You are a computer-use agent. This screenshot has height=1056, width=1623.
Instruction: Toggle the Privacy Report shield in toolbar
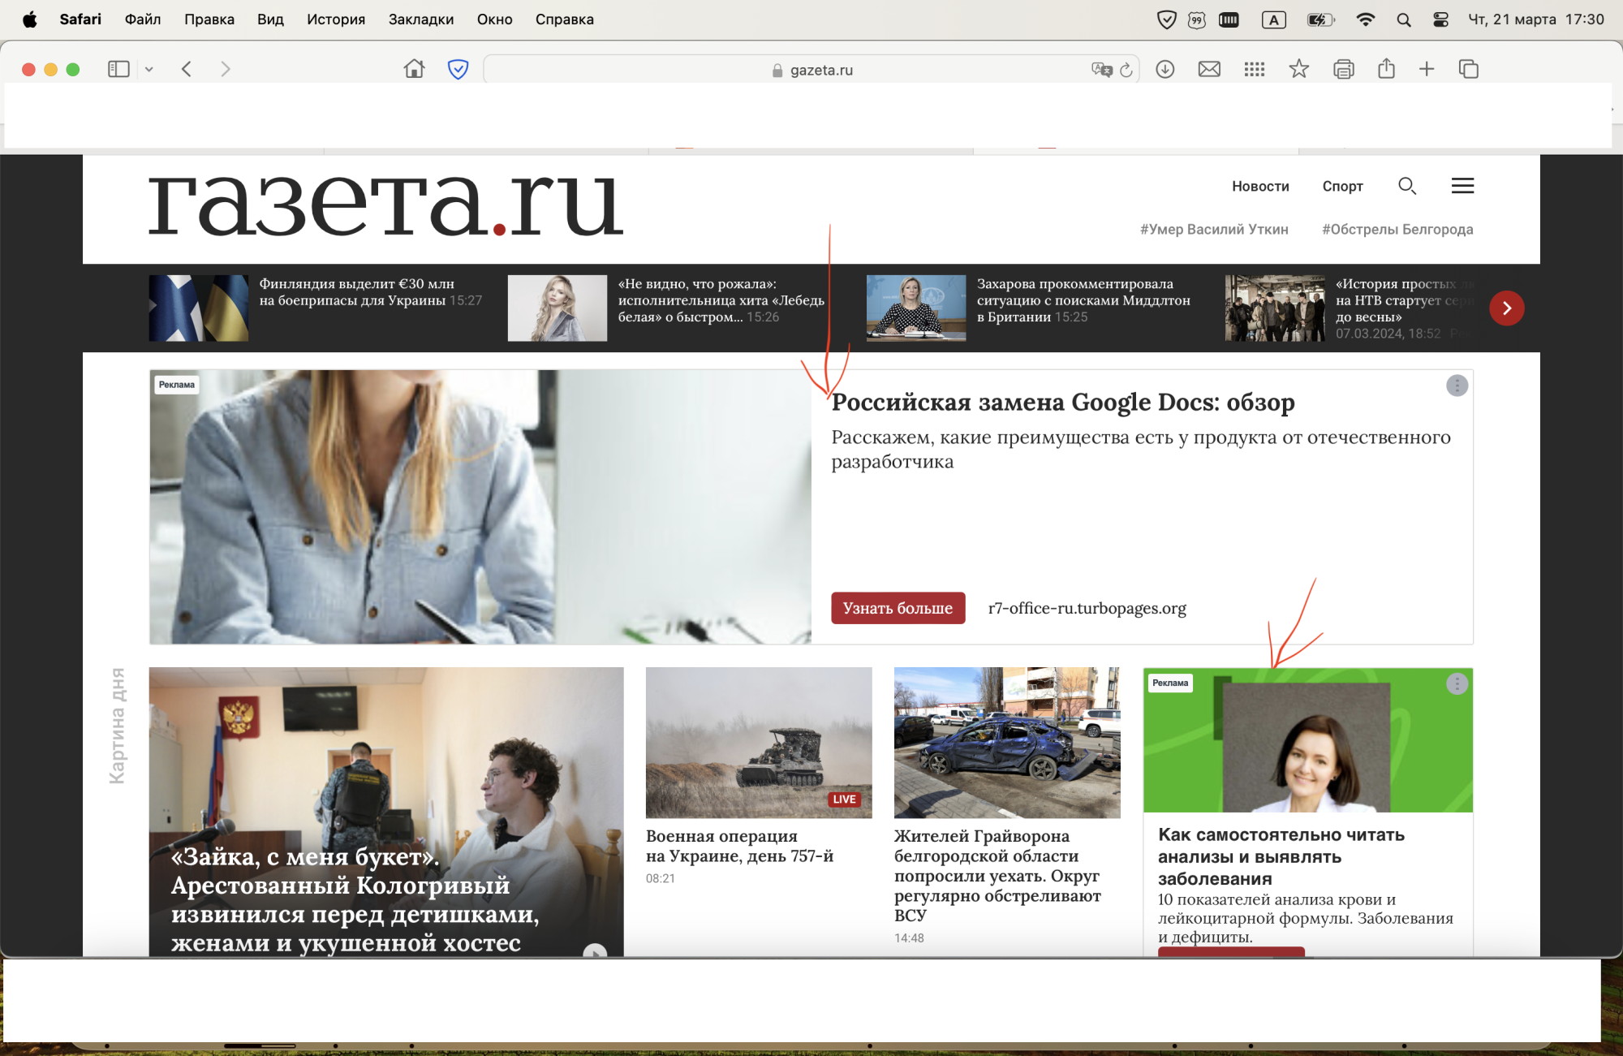pyautogui.click(x=458, y=69)
